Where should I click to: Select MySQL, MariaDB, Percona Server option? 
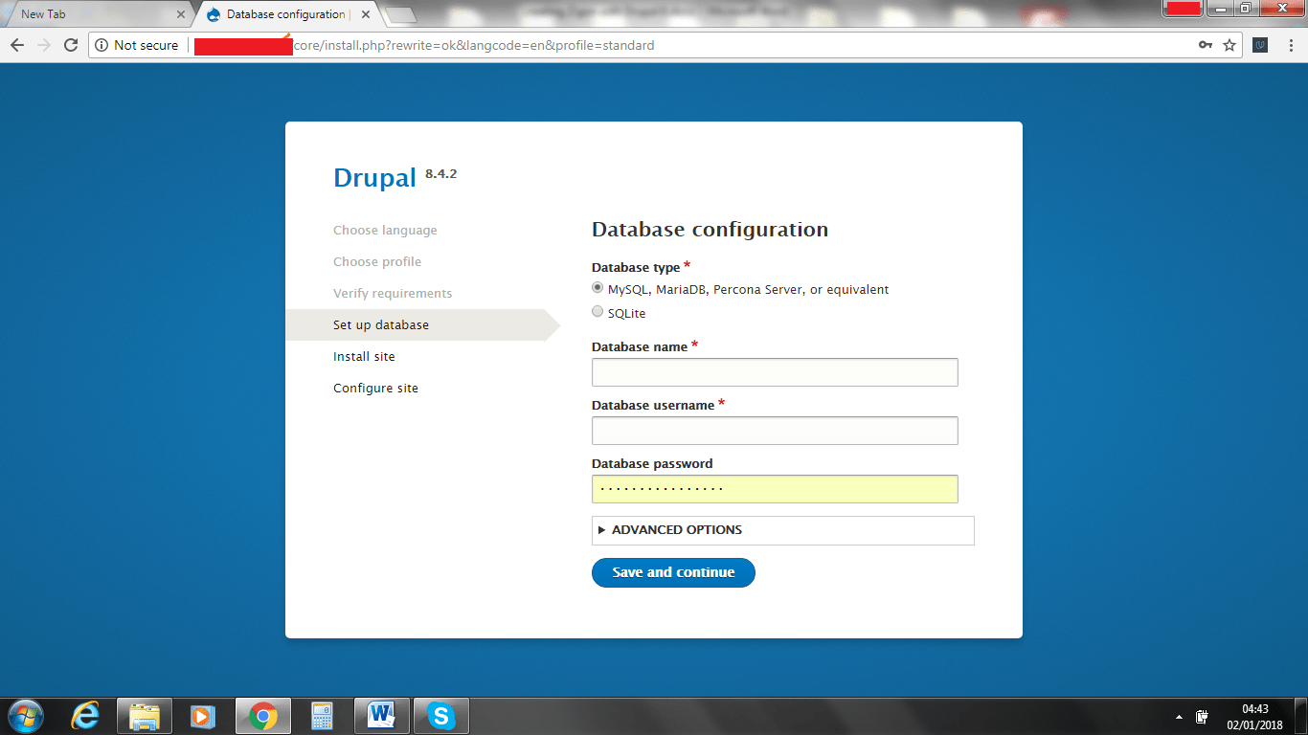click(598, 288)
